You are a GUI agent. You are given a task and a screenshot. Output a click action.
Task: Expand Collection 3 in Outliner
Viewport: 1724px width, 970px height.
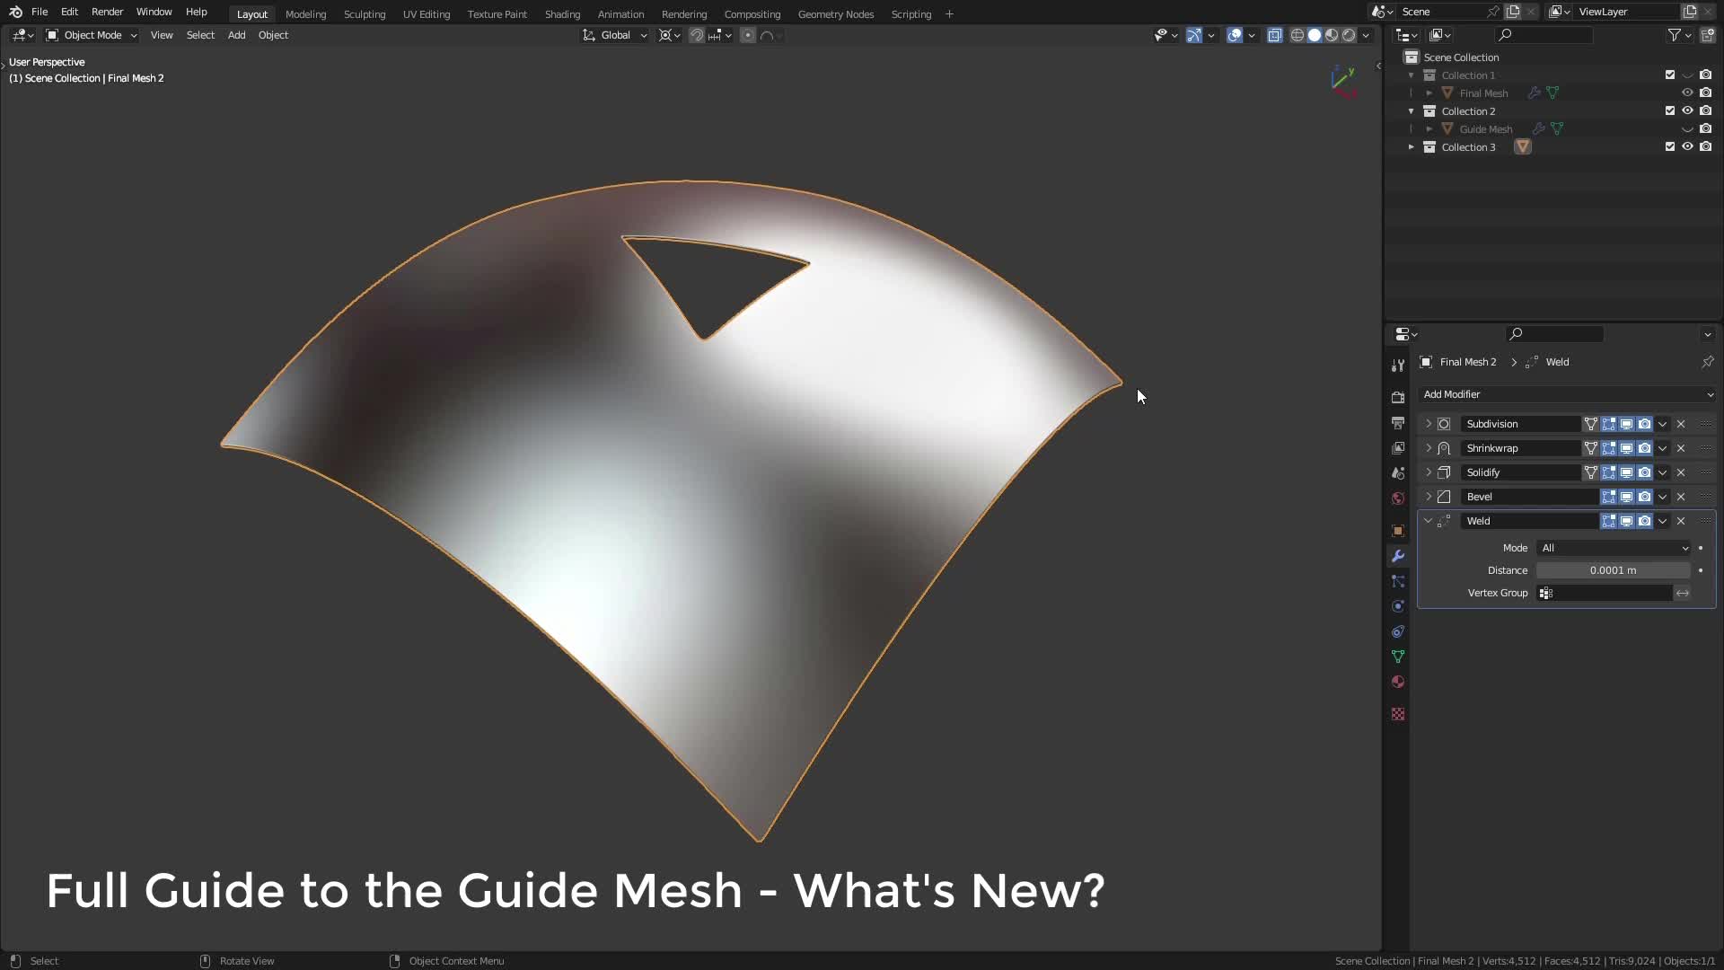click(x=1412, y=147)
